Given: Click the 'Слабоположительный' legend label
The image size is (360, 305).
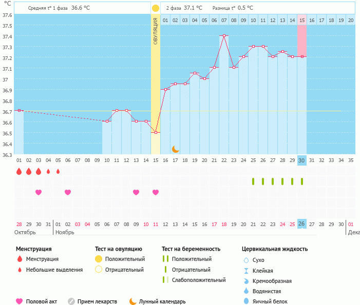Looking at the screenshot, I should coord(199,280).
